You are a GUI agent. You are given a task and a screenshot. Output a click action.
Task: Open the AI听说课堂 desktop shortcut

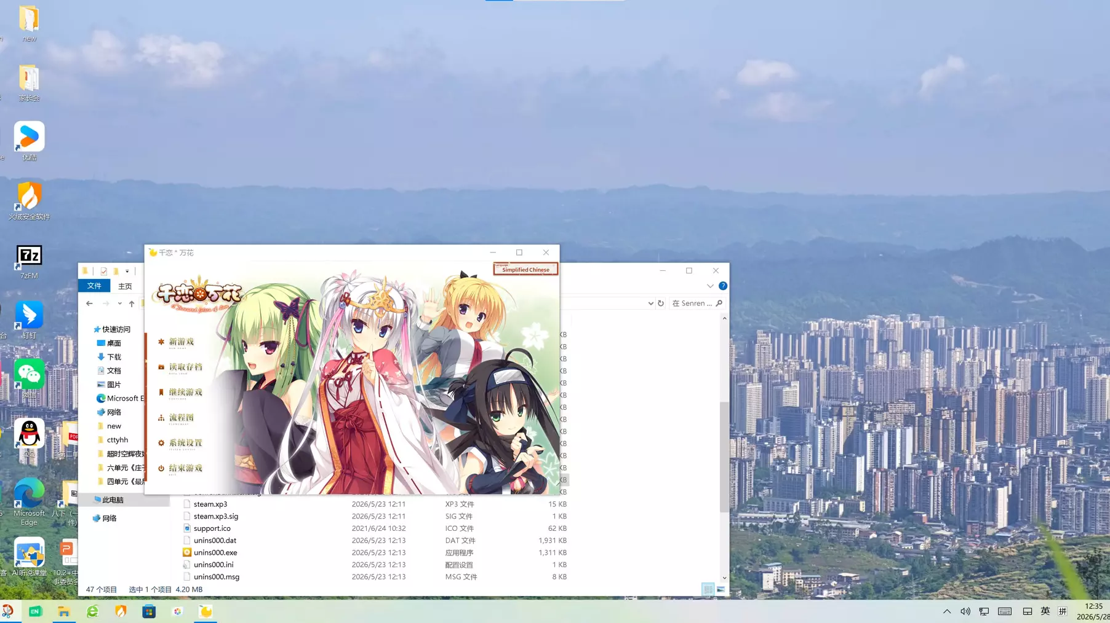[x=29, y=557]
